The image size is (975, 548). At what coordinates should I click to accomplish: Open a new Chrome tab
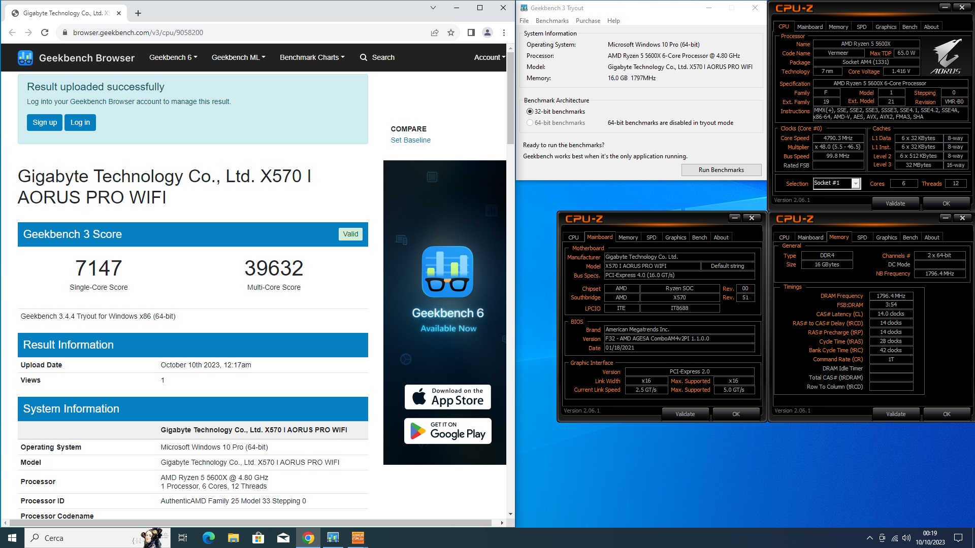pos(138,13)
